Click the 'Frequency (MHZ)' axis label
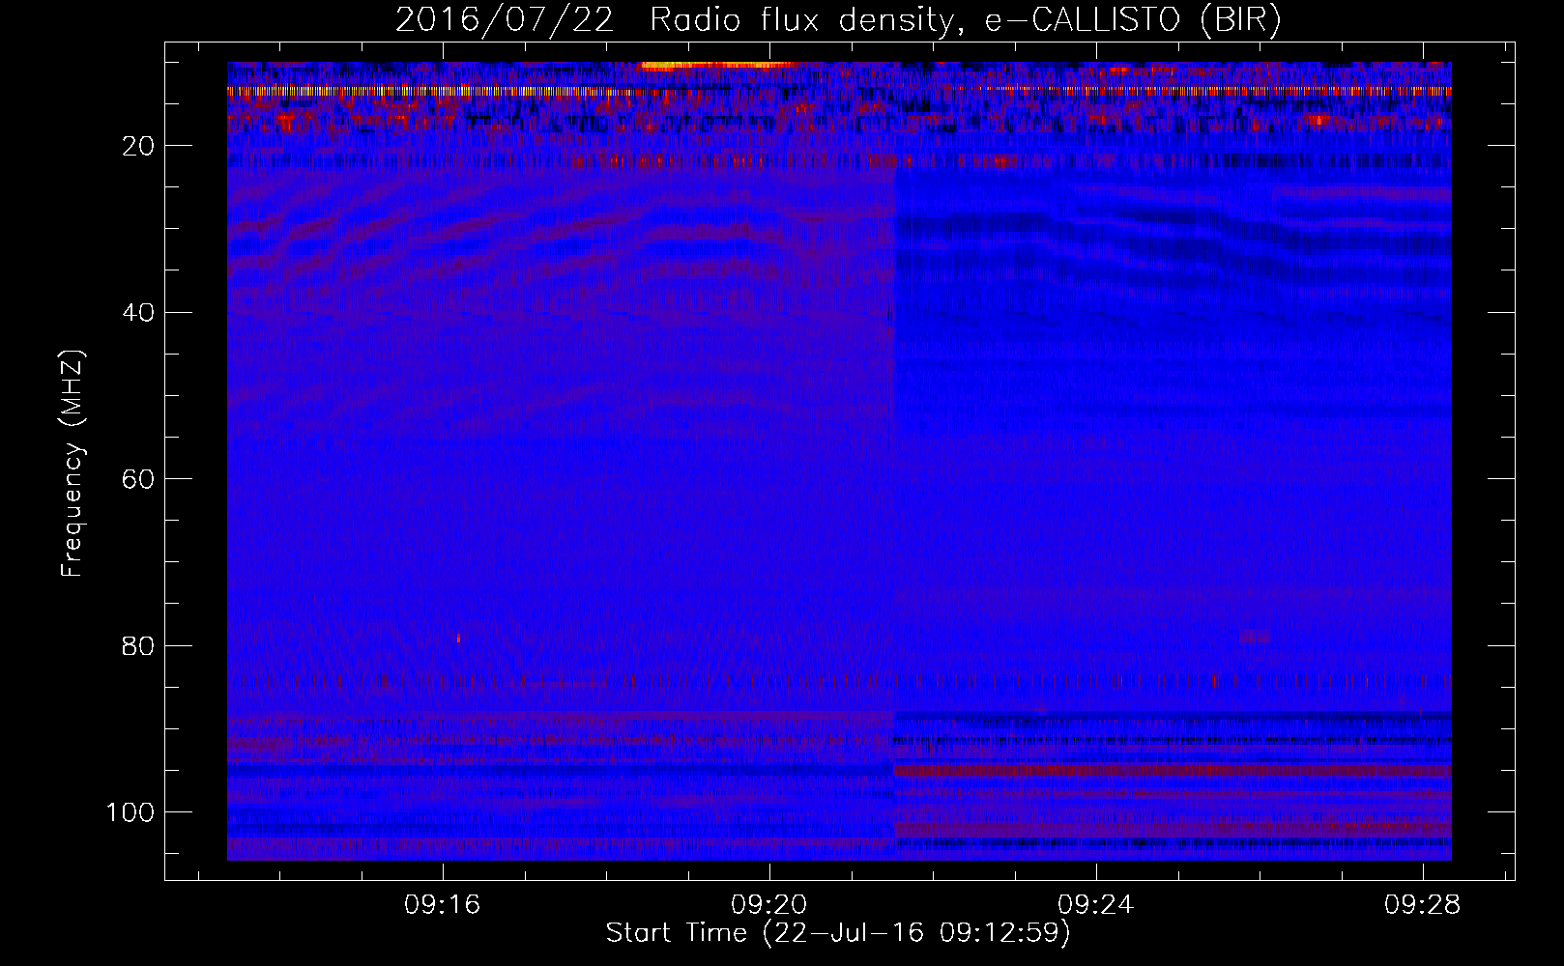 pyautogui.click(x=73, y=464)
